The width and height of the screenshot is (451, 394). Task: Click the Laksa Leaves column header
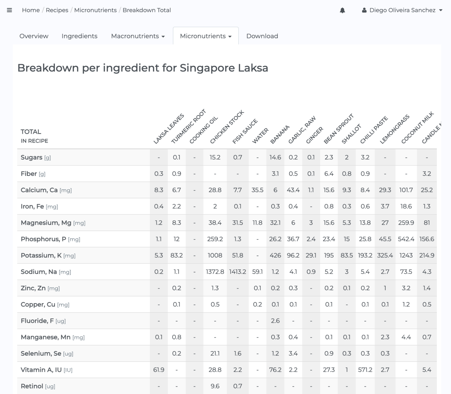click(x=169, y=129)
